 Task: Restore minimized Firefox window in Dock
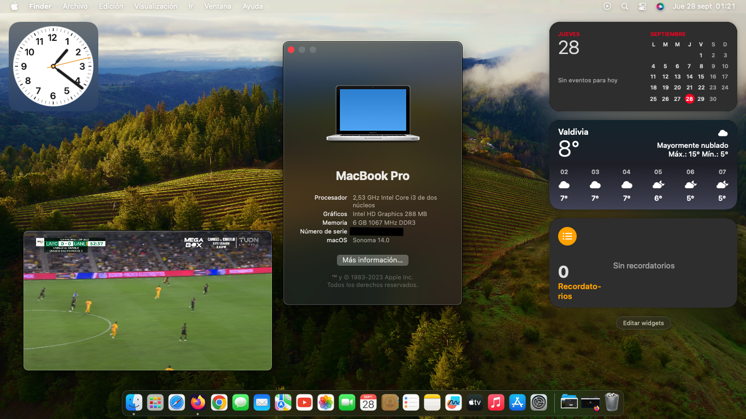[x=590, y=403]
